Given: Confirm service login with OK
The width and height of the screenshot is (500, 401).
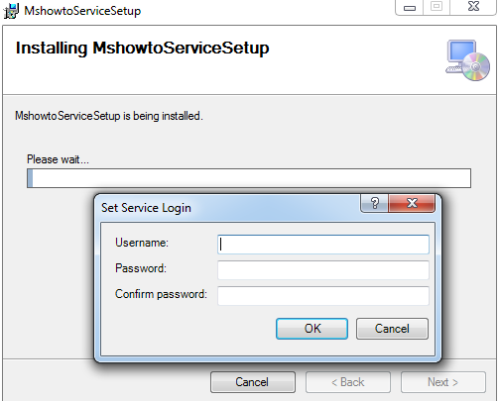Looking at the screenshot, I should 312,329.
